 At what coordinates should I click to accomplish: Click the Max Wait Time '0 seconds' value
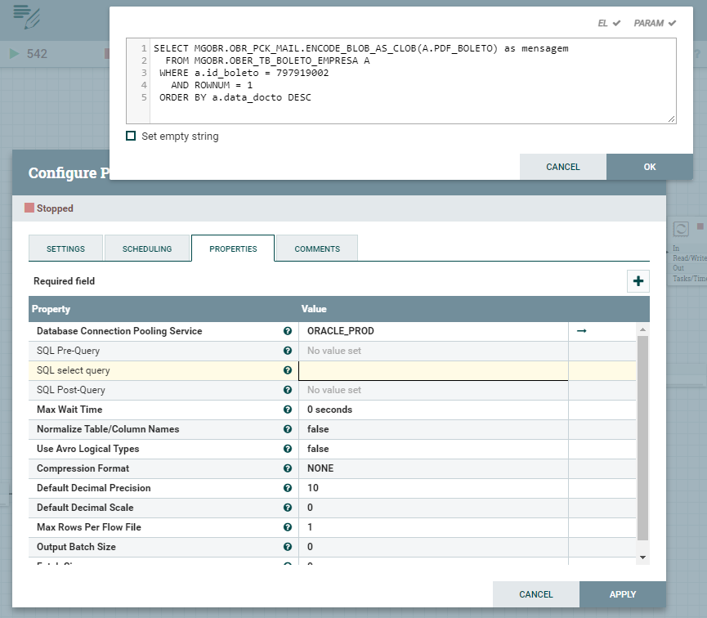point(329,410)
